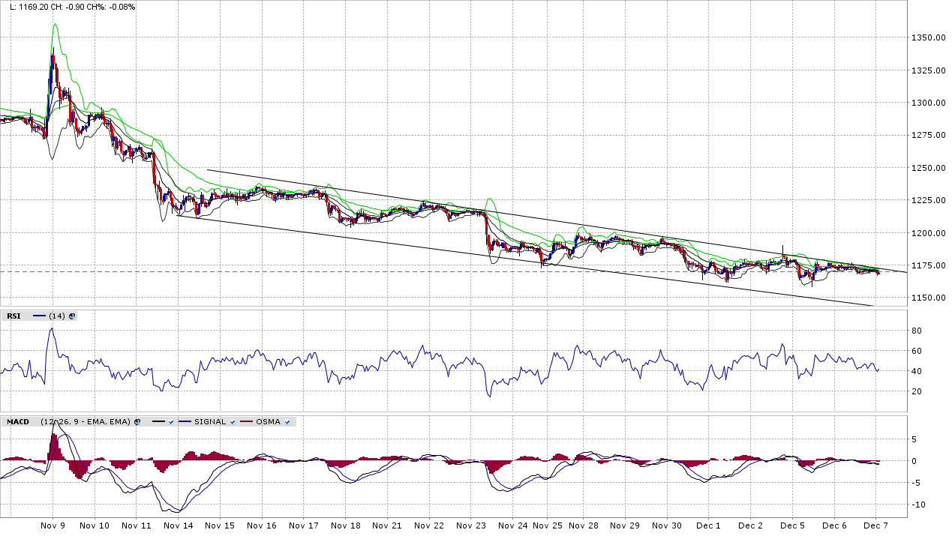The width and height of the screenshot is (952, 536).
Task: Click the Nov 9 date axis label
Action: point(53,526)
